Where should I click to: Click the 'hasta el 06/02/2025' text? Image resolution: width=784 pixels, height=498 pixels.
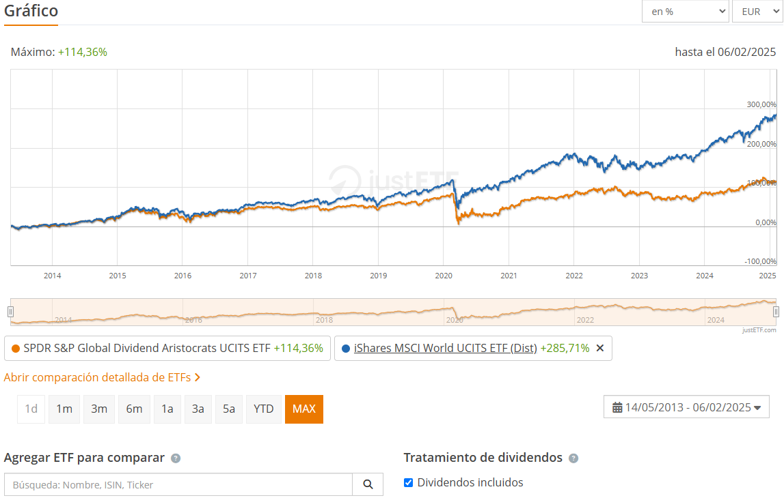[725, 52]
